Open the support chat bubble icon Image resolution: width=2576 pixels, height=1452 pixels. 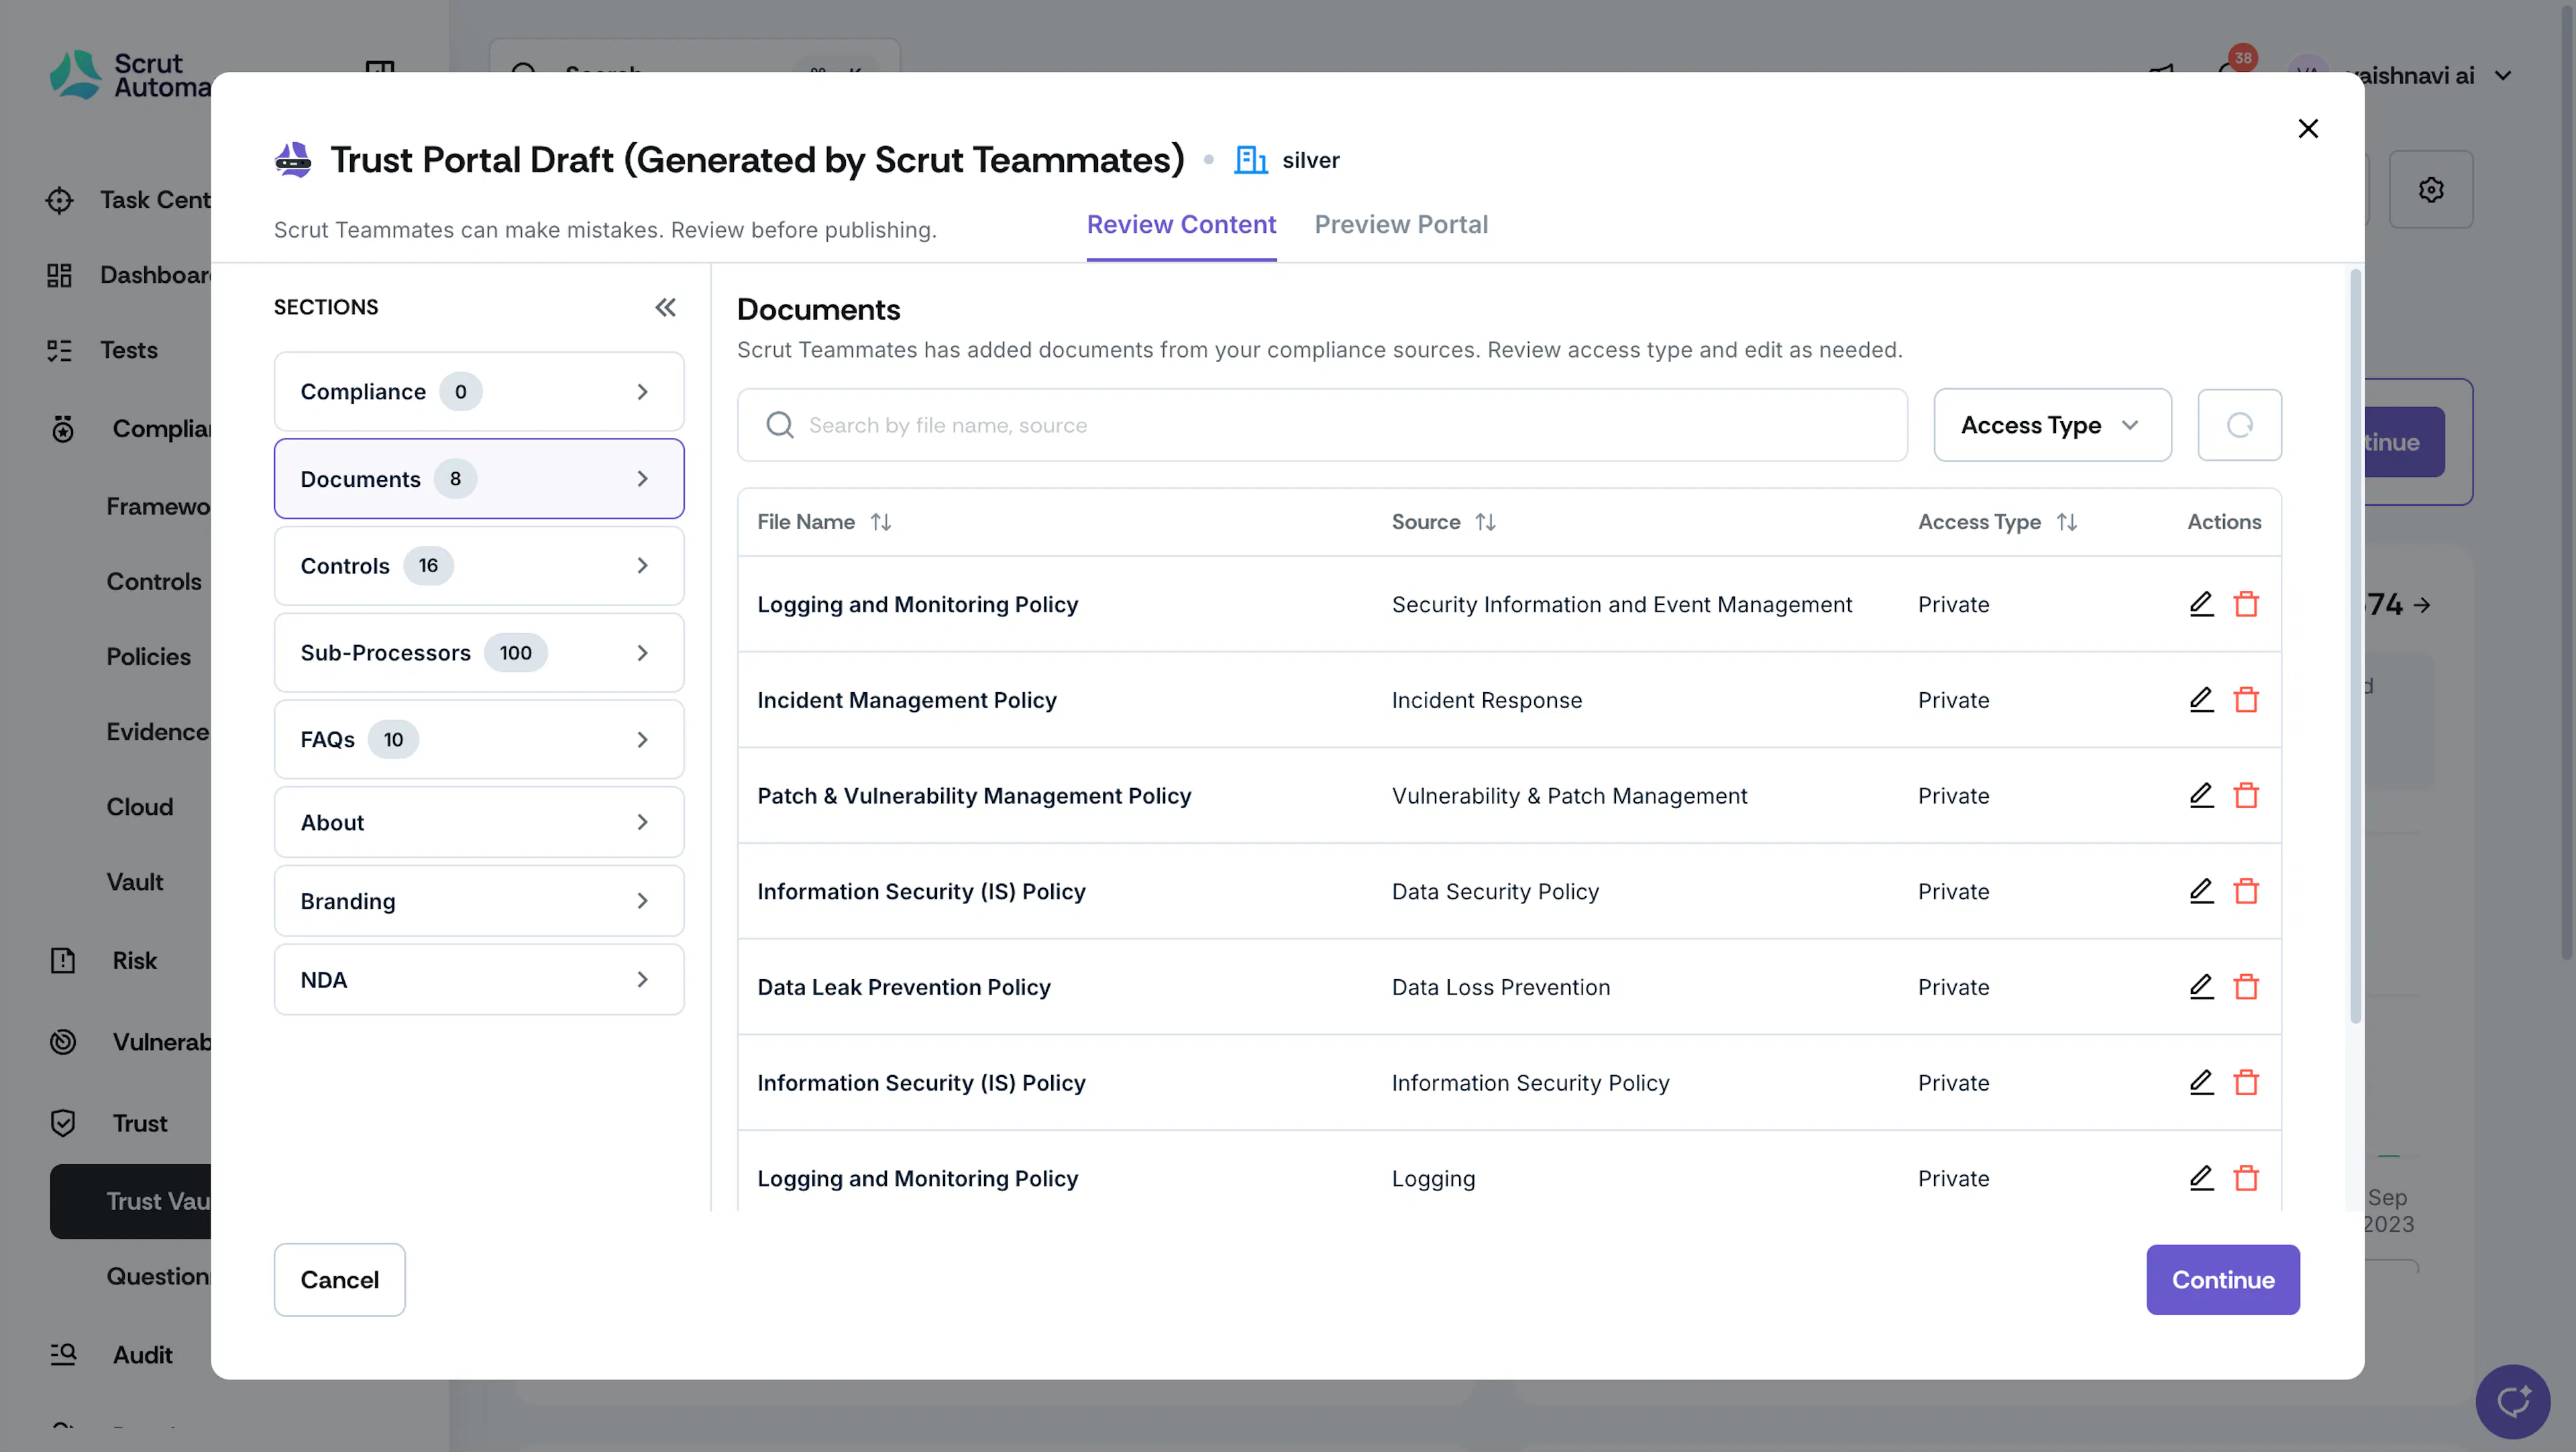pyautogui.click(x=2512, y=1401)
